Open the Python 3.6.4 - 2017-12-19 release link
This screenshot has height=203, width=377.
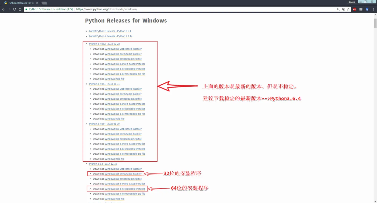pyautogui.click(x=103, y=164)
